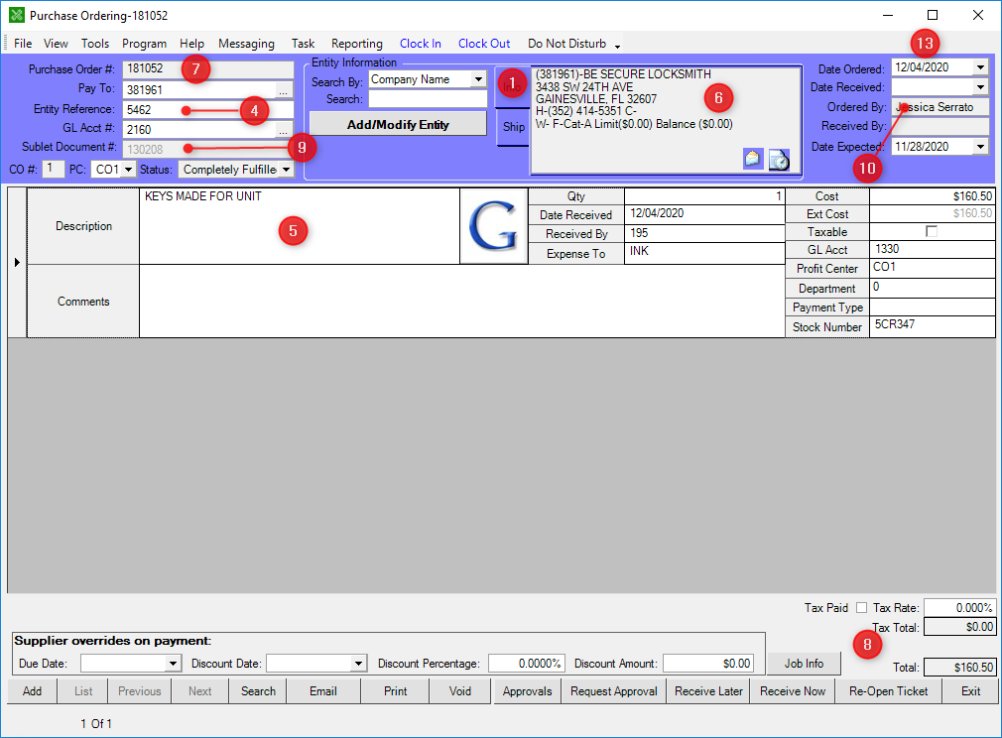This screenshot has width=1002, height=738.
Task: Click the Stock Number value 5CR347
Action: pos(932,326)
